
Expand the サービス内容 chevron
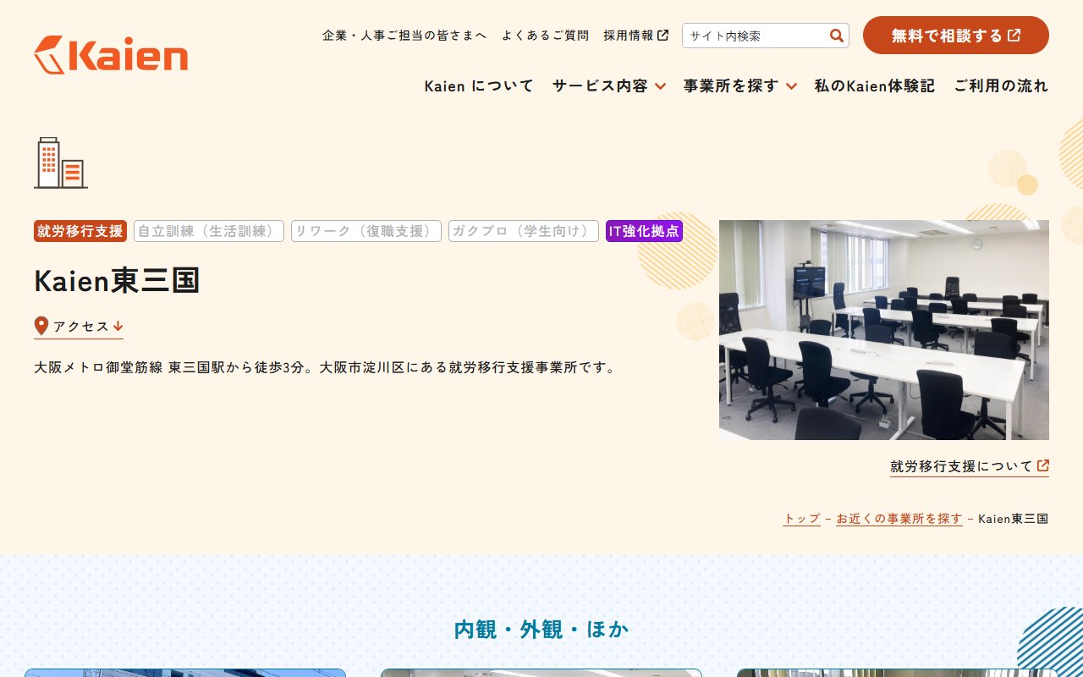pos(660,86)
